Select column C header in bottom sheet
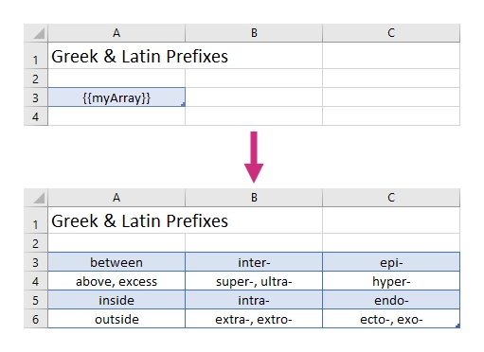Screen dimensions: 484x352 tap(391, 198)
